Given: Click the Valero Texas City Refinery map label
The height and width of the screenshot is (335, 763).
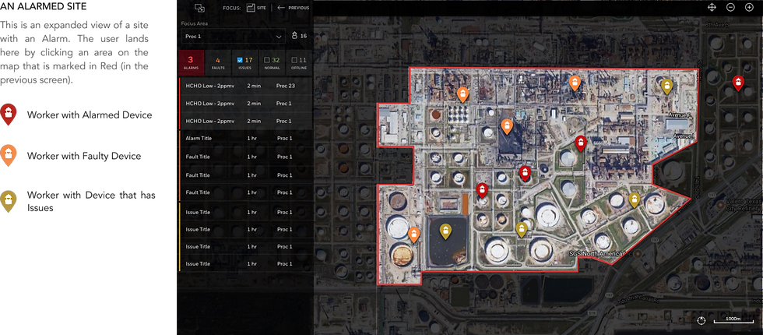Looking at the screenshot, I should (743, 206).
